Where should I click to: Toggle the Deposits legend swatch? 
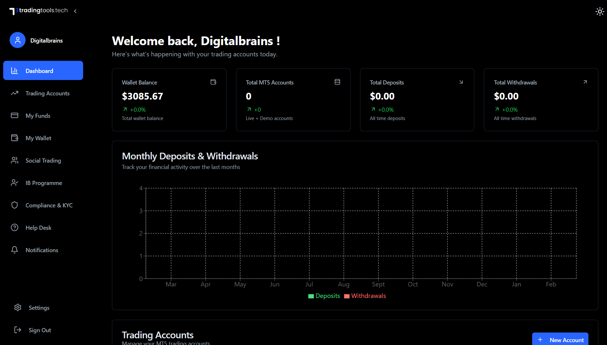click(311, 296)
